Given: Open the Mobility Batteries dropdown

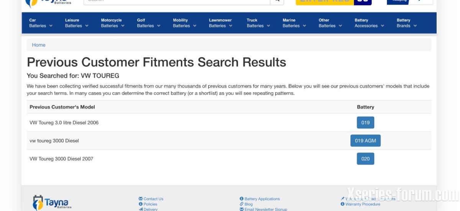Looking at the screenshot, I should point(185,23).
